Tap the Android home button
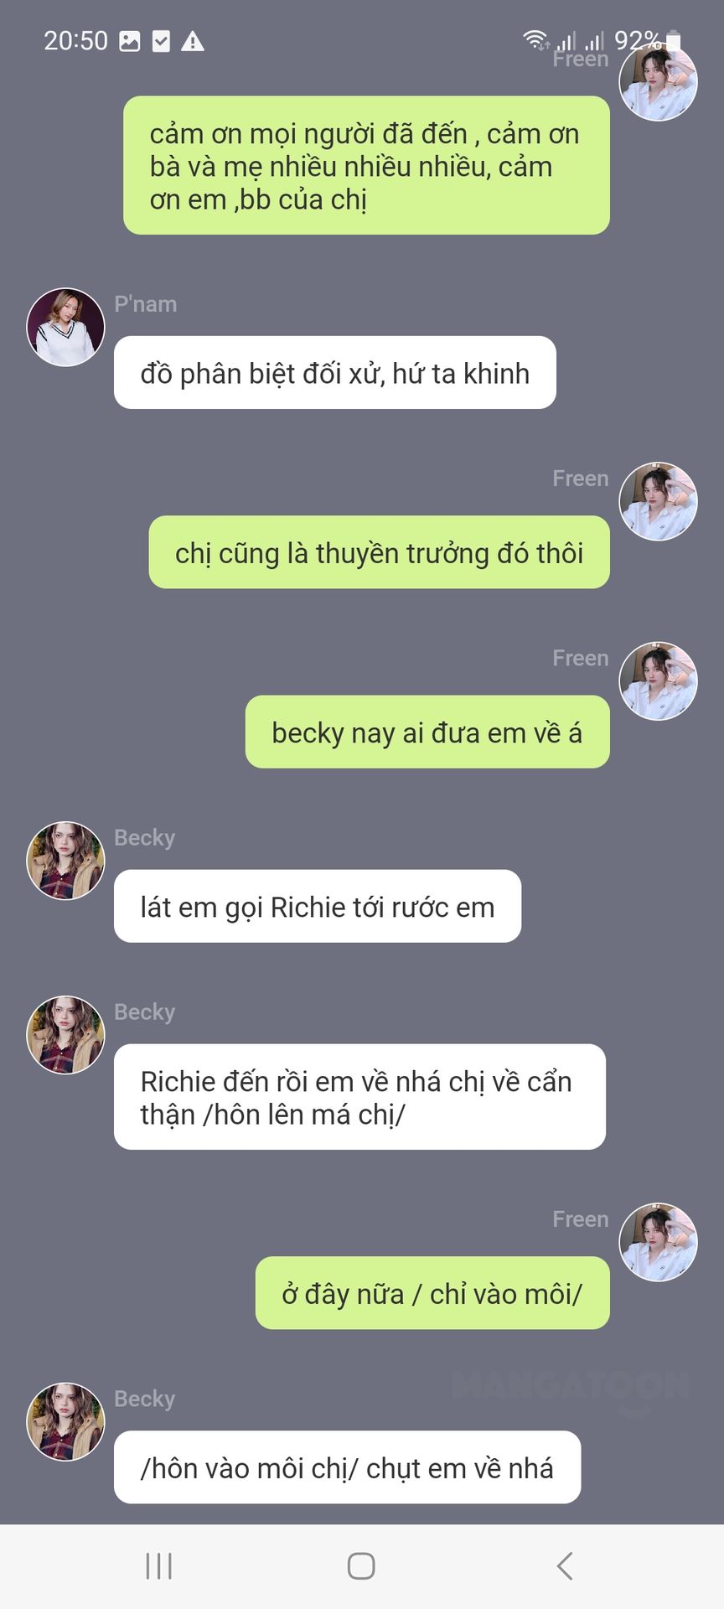Image resolution: width=724 pixels, height=1609 pixels. pyautogui.click(x=361, y=1565)
